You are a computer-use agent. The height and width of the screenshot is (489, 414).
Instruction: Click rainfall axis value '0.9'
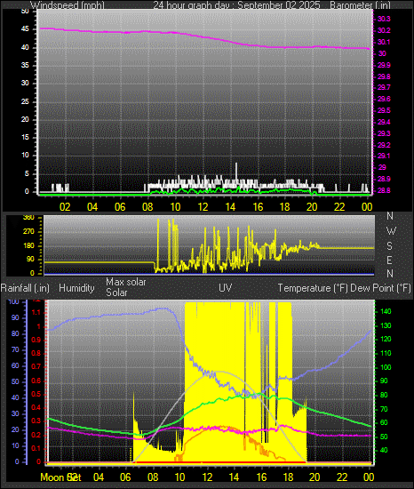pyautogui.click(x=36, y=340)
